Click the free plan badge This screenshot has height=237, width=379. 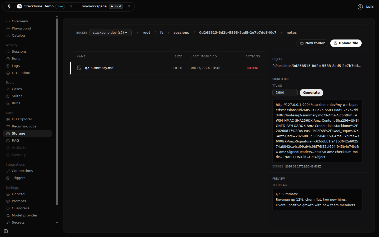60,6
